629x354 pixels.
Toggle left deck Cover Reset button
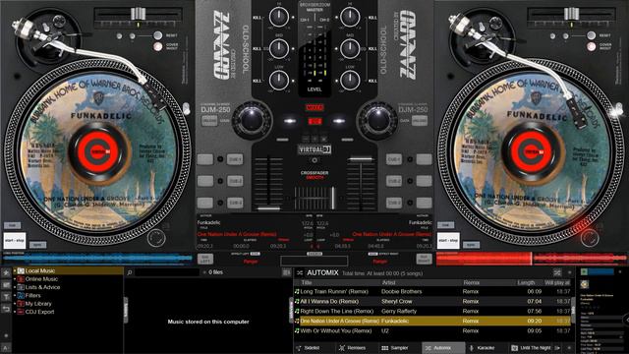click(158, 46)
